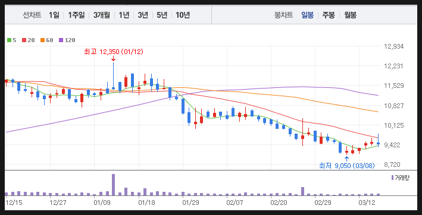Show the 3년 line chart
This screenshot has width=422, height=215.
[143, 15]
